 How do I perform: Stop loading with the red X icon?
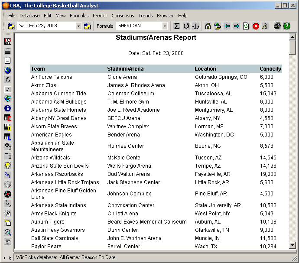pyautogui.click(x=256, y=26)
